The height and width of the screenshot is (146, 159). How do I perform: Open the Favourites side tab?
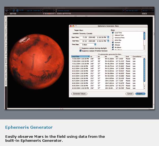pyautogui.click(x=6, y=31)
